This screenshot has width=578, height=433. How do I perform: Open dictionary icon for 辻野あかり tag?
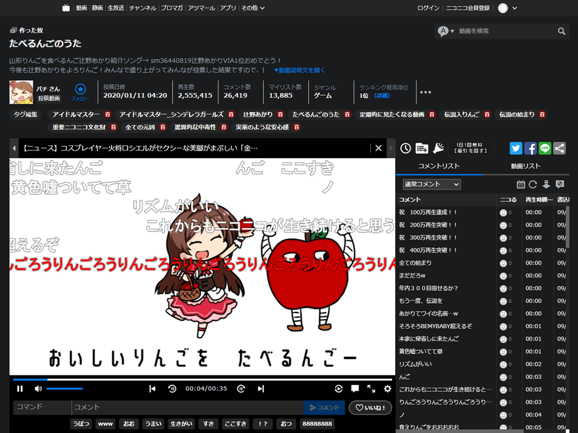[x=280, y=115]
